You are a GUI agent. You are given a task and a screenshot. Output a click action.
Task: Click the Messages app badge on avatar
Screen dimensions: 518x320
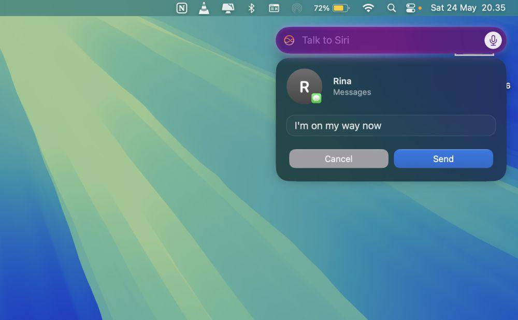(316, 98)
